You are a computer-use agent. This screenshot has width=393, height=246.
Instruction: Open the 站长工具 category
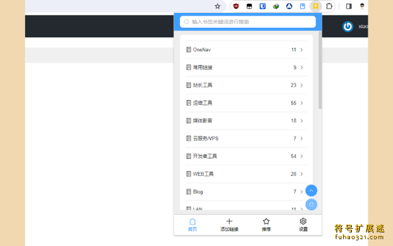click(x=246, y=85)
